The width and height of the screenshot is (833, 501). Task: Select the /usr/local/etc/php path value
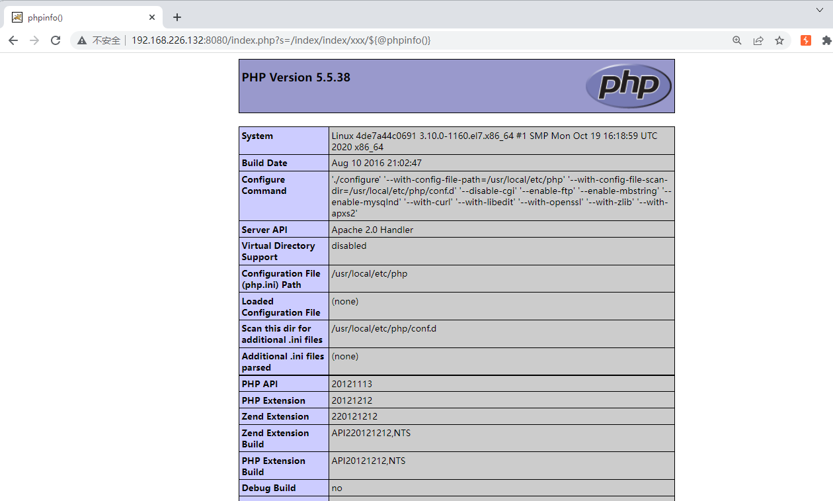tap(370, 273)
